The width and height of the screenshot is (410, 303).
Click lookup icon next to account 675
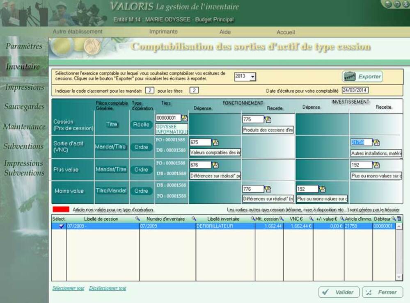pyautogui.click(x=215, y=142)
